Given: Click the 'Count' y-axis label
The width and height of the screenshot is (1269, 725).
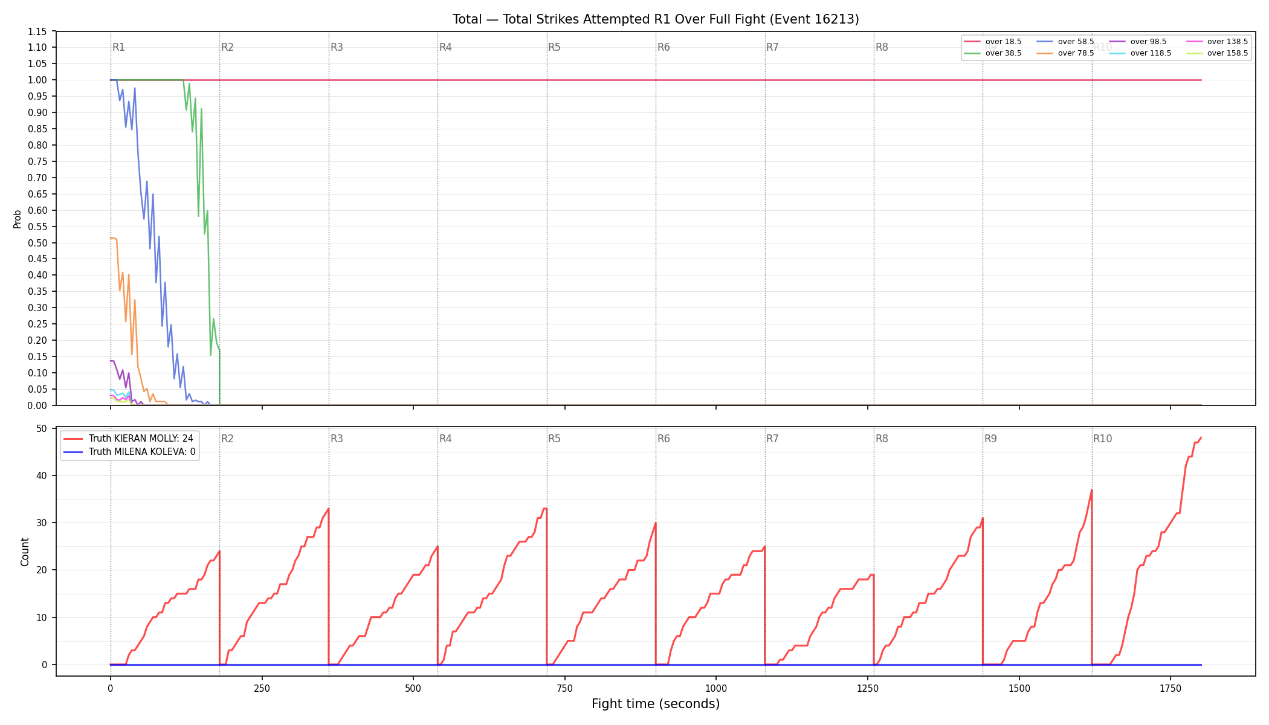Looking at the screenshot, I should [x=25, y=552].
